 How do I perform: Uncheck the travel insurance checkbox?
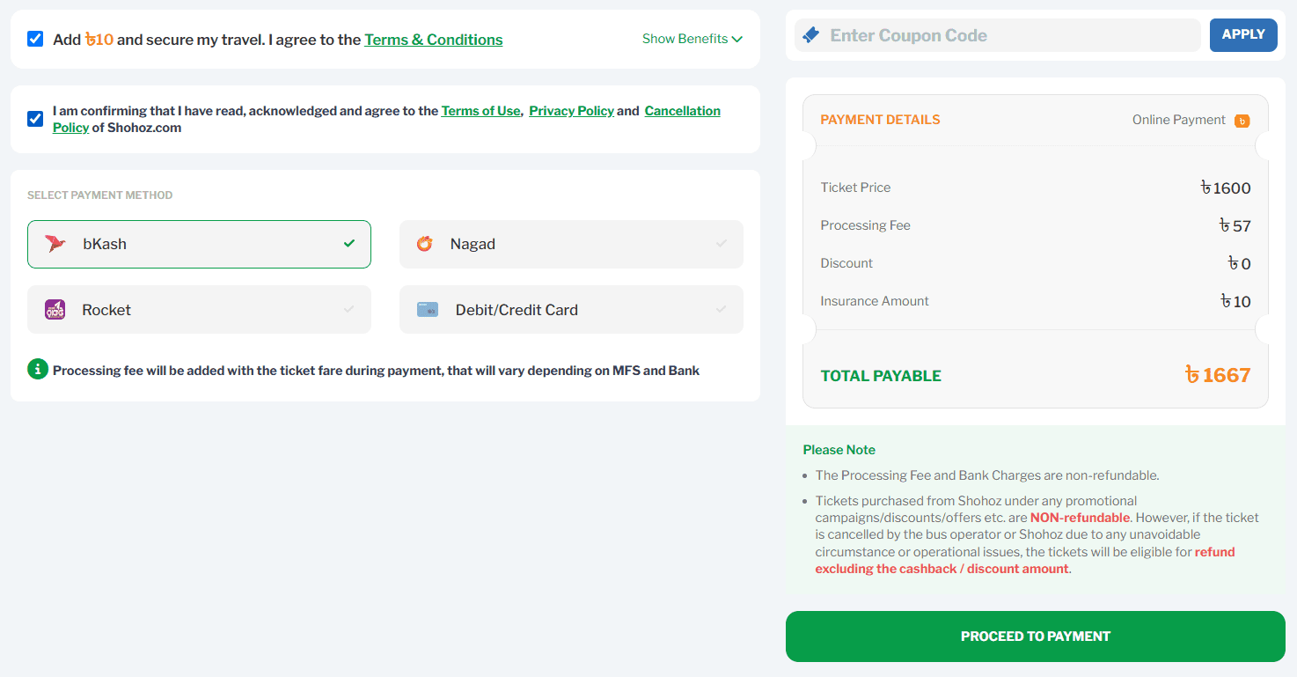click(x=35, y=39)
